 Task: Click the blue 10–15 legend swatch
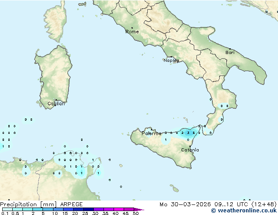click(x=58, y=209)
